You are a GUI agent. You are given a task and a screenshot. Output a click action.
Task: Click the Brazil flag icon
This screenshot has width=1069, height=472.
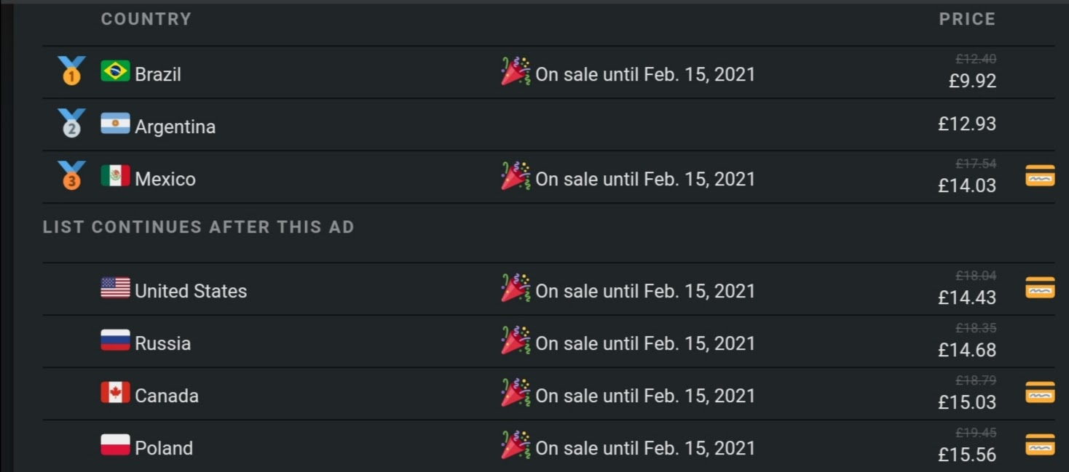(115, 71)
